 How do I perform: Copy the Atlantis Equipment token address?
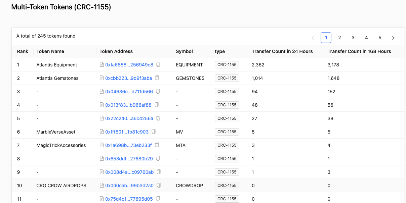(158, 65)
